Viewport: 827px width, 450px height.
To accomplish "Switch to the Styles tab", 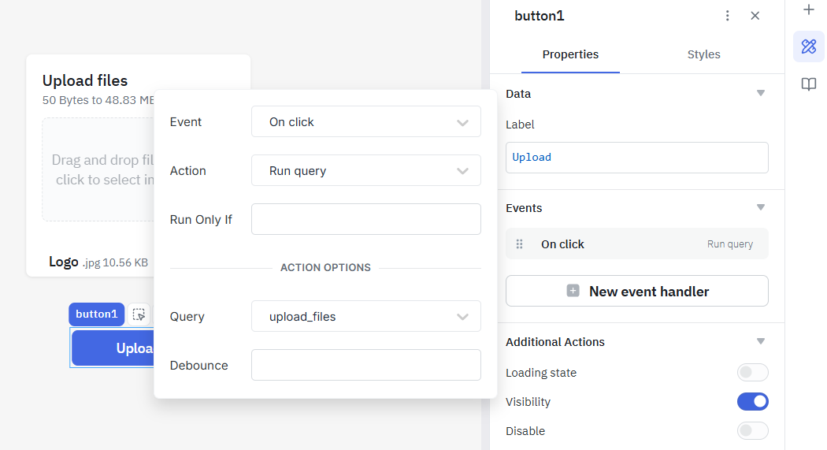I will 703,54.
